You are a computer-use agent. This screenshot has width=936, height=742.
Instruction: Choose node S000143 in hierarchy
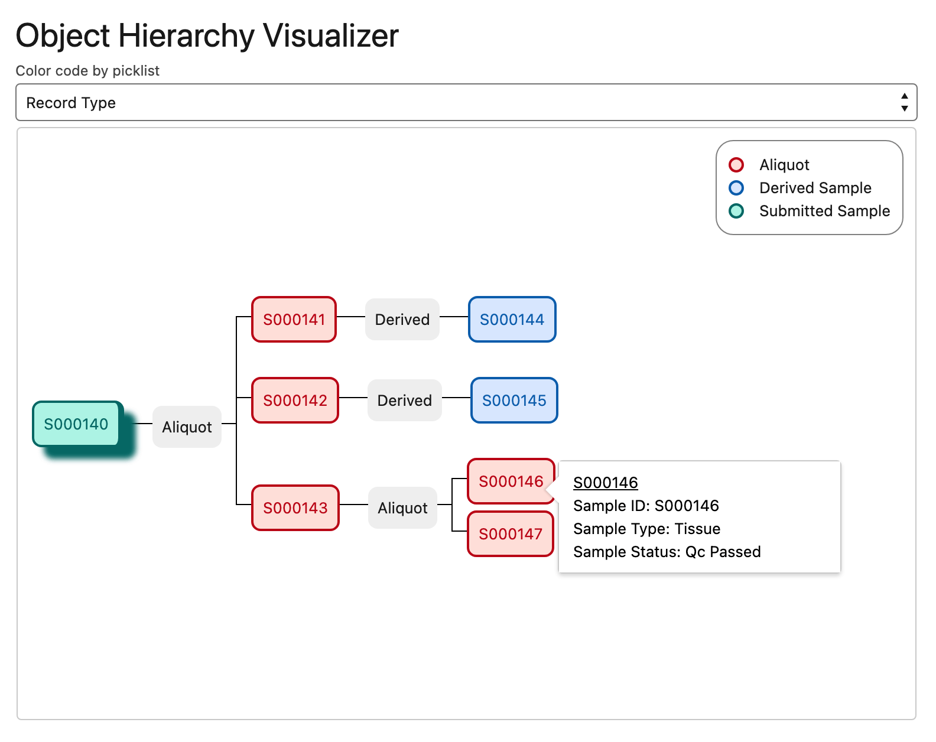point(295,508)
